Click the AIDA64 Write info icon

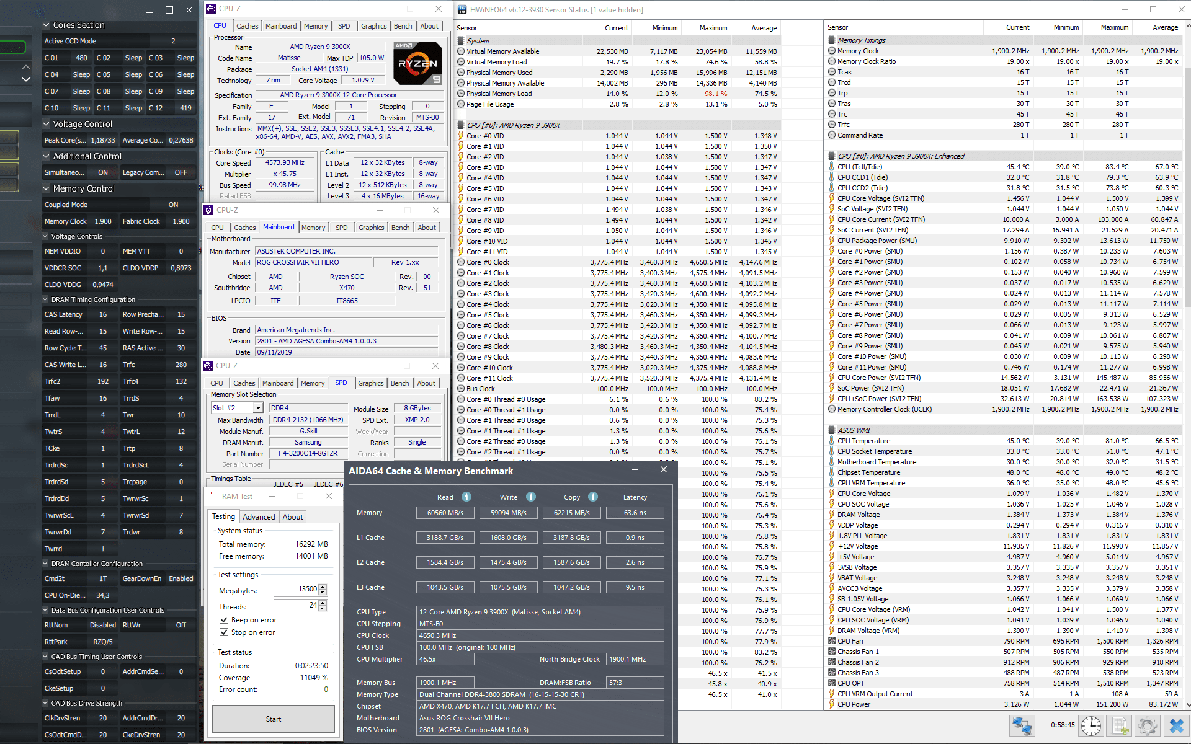[531, 497]
